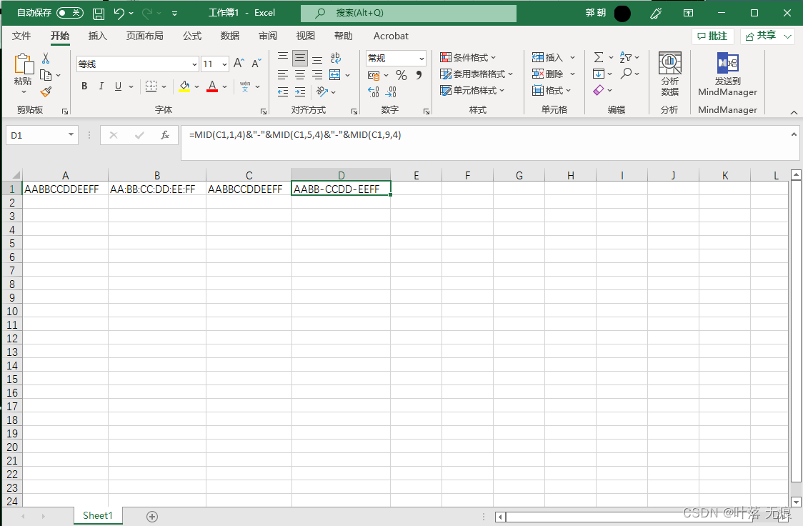Apply percent style format
The width and height of the screenshot is (803, 526).
coord(401,75)
